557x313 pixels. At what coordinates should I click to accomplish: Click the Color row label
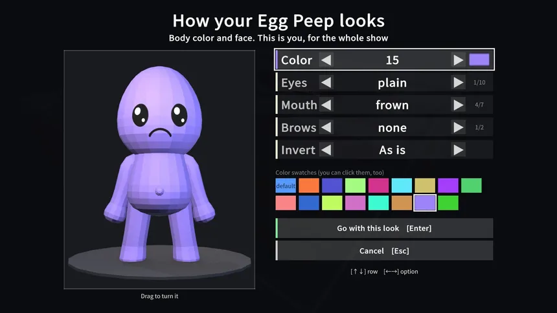[296, 60]
